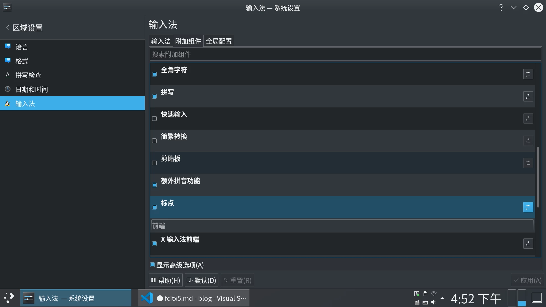Switch to the 输入法 tab

[x=161, y=41]
